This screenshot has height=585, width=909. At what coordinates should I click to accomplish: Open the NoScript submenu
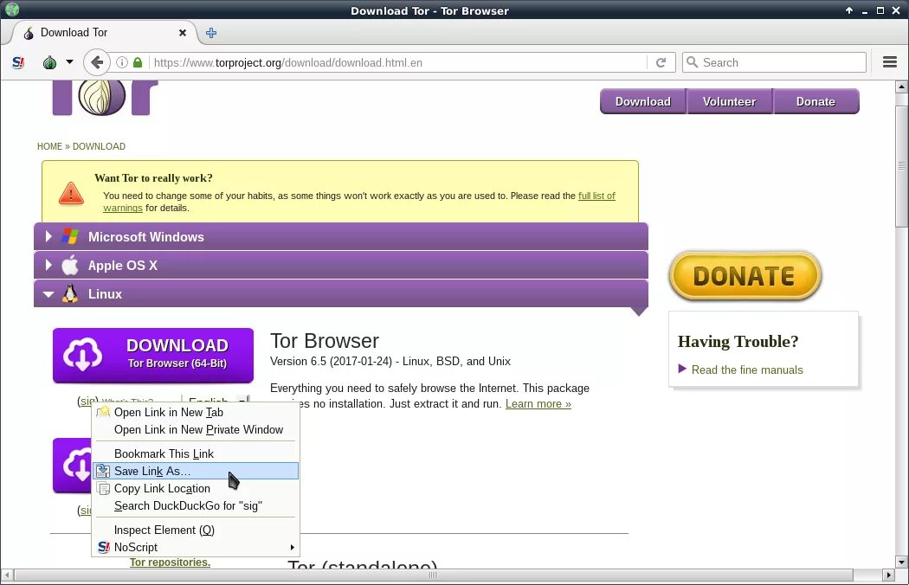pyautogui.click(x=196, y=547)
